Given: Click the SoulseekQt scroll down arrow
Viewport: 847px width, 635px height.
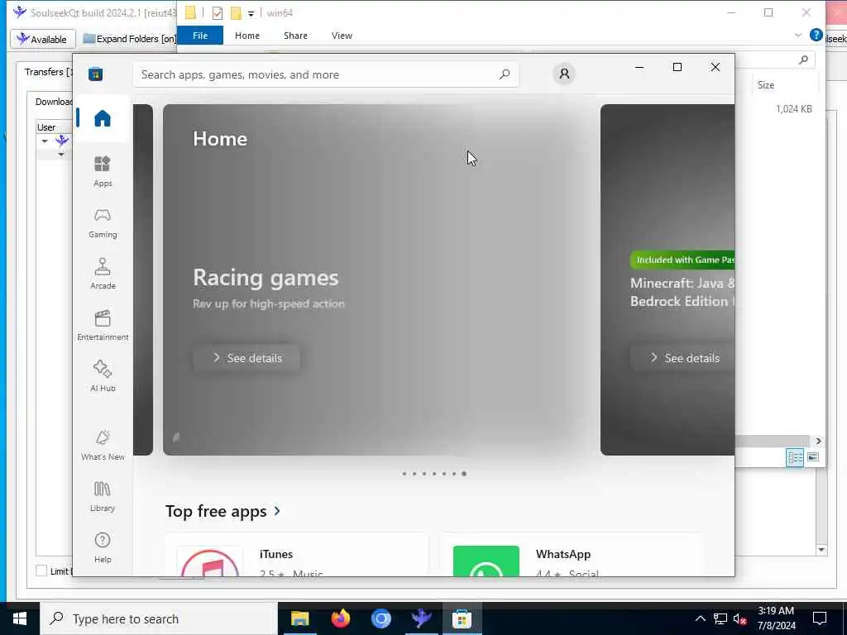Looking at the screenshot, I should click(821, 550).
